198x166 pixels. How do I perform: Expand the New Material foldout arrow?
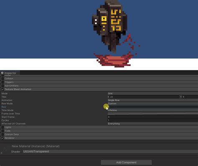point(2,153)
